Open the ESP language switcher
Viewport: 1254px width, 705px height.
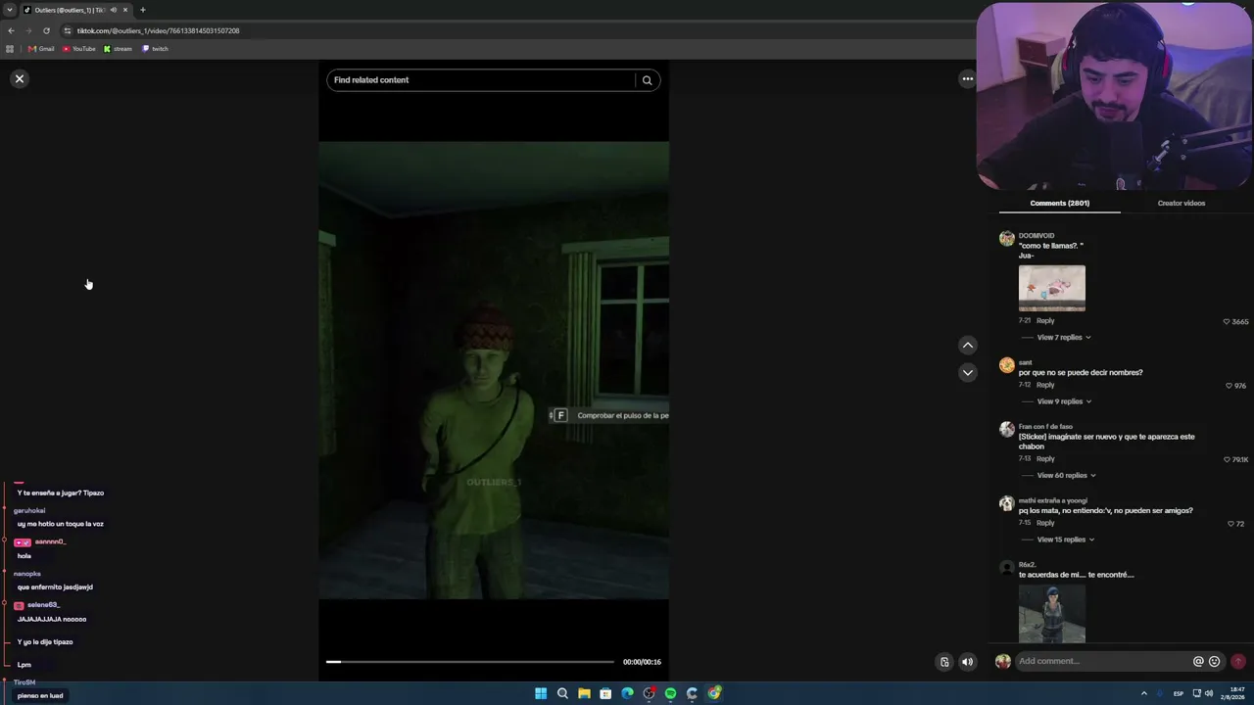[1179, 693]
